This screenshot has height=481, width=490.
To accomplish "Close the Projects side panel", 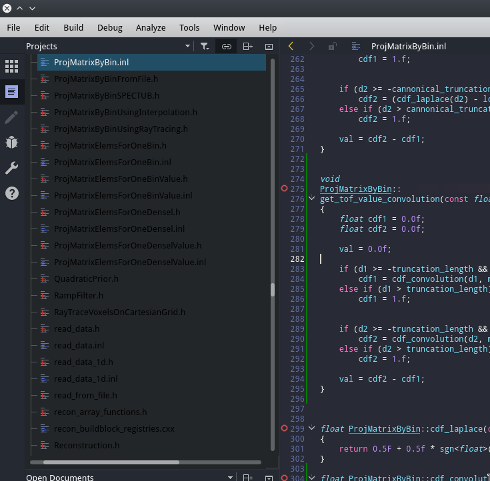I will 269,47.
